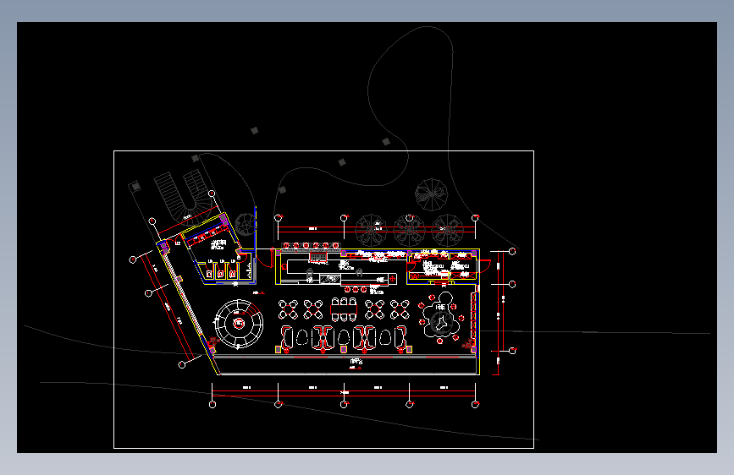The height and width of the screenshot is (475, 734).
Task: Select the large circular seating ring
Action: pyautogui.click(x=239, y=324)
